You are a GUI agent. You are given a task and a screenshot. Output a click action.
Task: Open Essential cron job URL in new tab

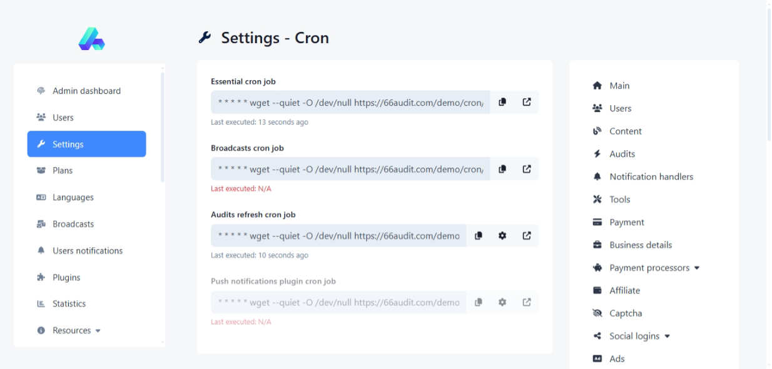point(527,102)
